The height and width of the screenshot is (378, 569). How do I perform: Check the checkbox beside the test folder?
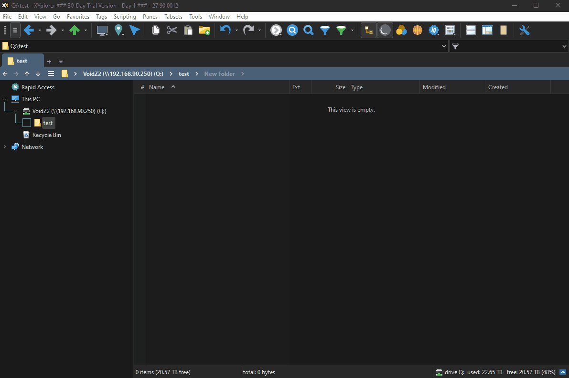[26, 123]
